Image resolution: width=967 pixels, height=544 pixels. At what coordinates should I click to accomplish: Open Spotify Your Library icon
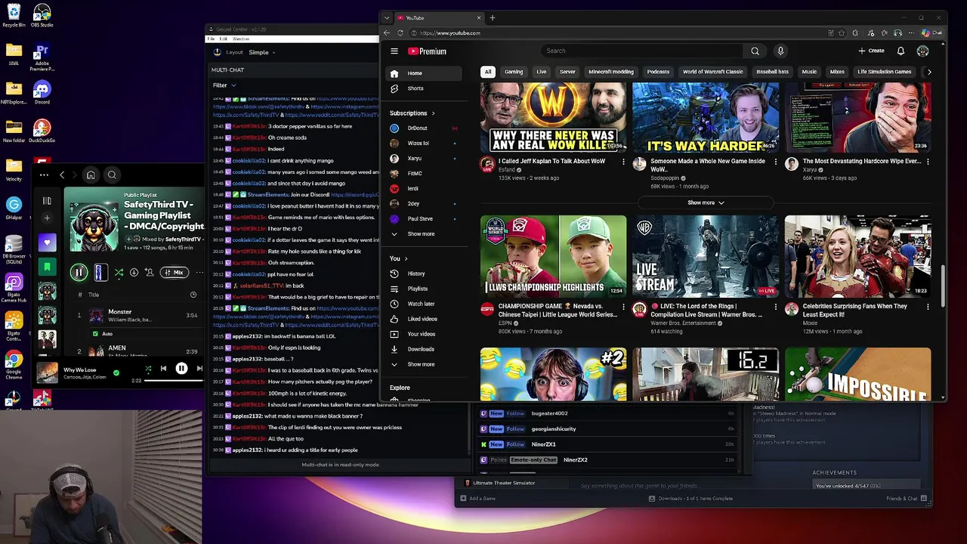(47, 201)
